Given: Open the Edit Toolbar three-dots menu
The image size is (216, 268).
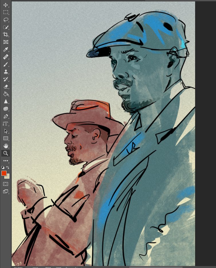Looking at the screenshot, I should [x=5, y=161].
